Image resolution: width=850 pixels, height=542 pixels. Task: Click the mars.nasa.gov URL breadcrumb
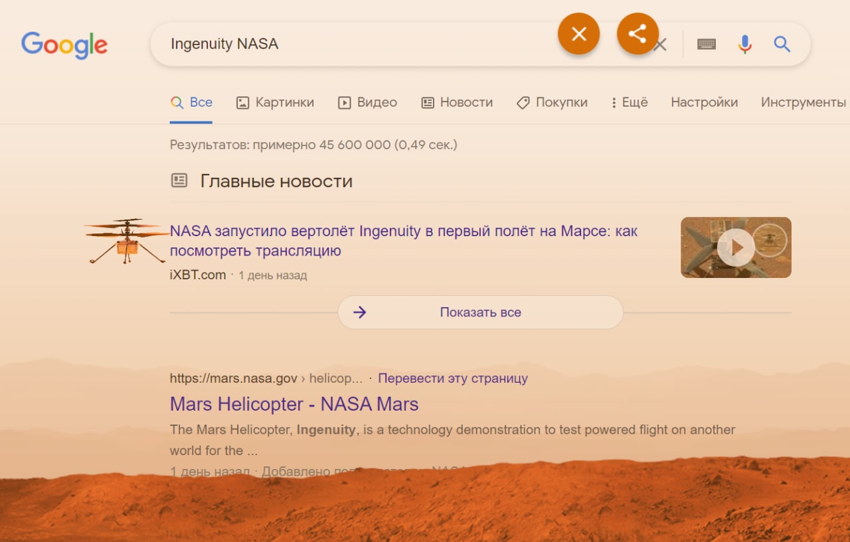266,379
